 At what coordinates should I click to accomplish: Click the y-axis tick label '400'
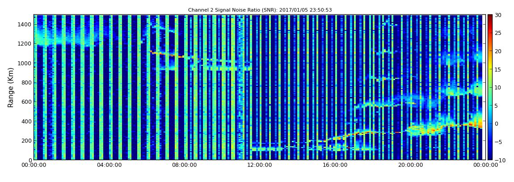point(27,121)
